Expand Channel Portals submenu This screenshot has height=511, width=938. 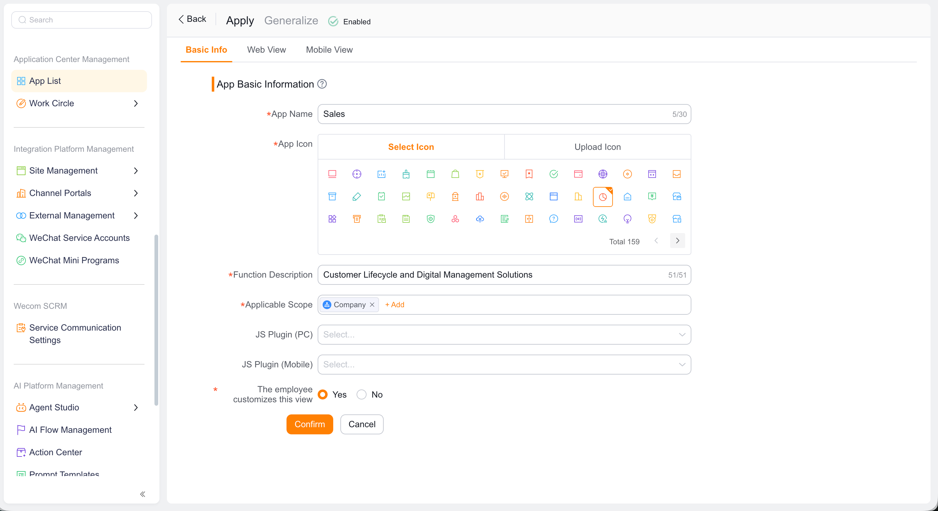135,193
